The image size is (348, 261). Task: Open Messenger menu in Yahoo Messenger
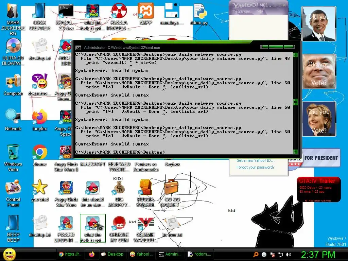(x=241, y=11)
